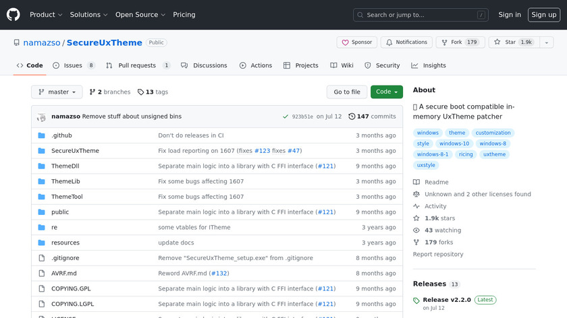The width and height of the screenshot is (567, 318).
Task: Open the 13 tags link
Action: tap(153, 92)
